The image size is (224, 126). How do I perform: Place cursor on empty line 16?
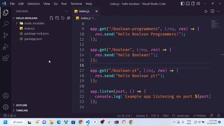click(150, 65)
